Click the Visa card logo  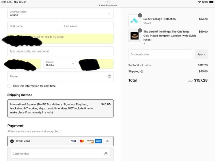(x=74, y=141)
